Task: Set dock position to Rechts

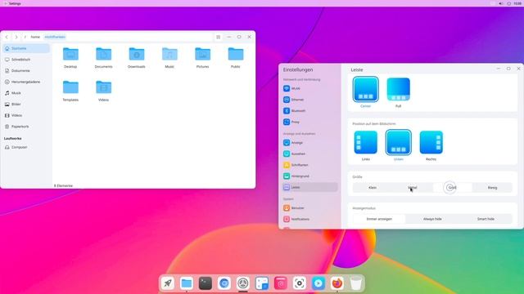Action: point(431,142)
